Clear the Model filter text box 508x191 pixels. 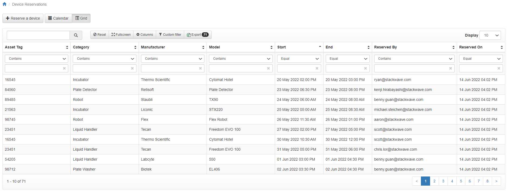point(268,68)
